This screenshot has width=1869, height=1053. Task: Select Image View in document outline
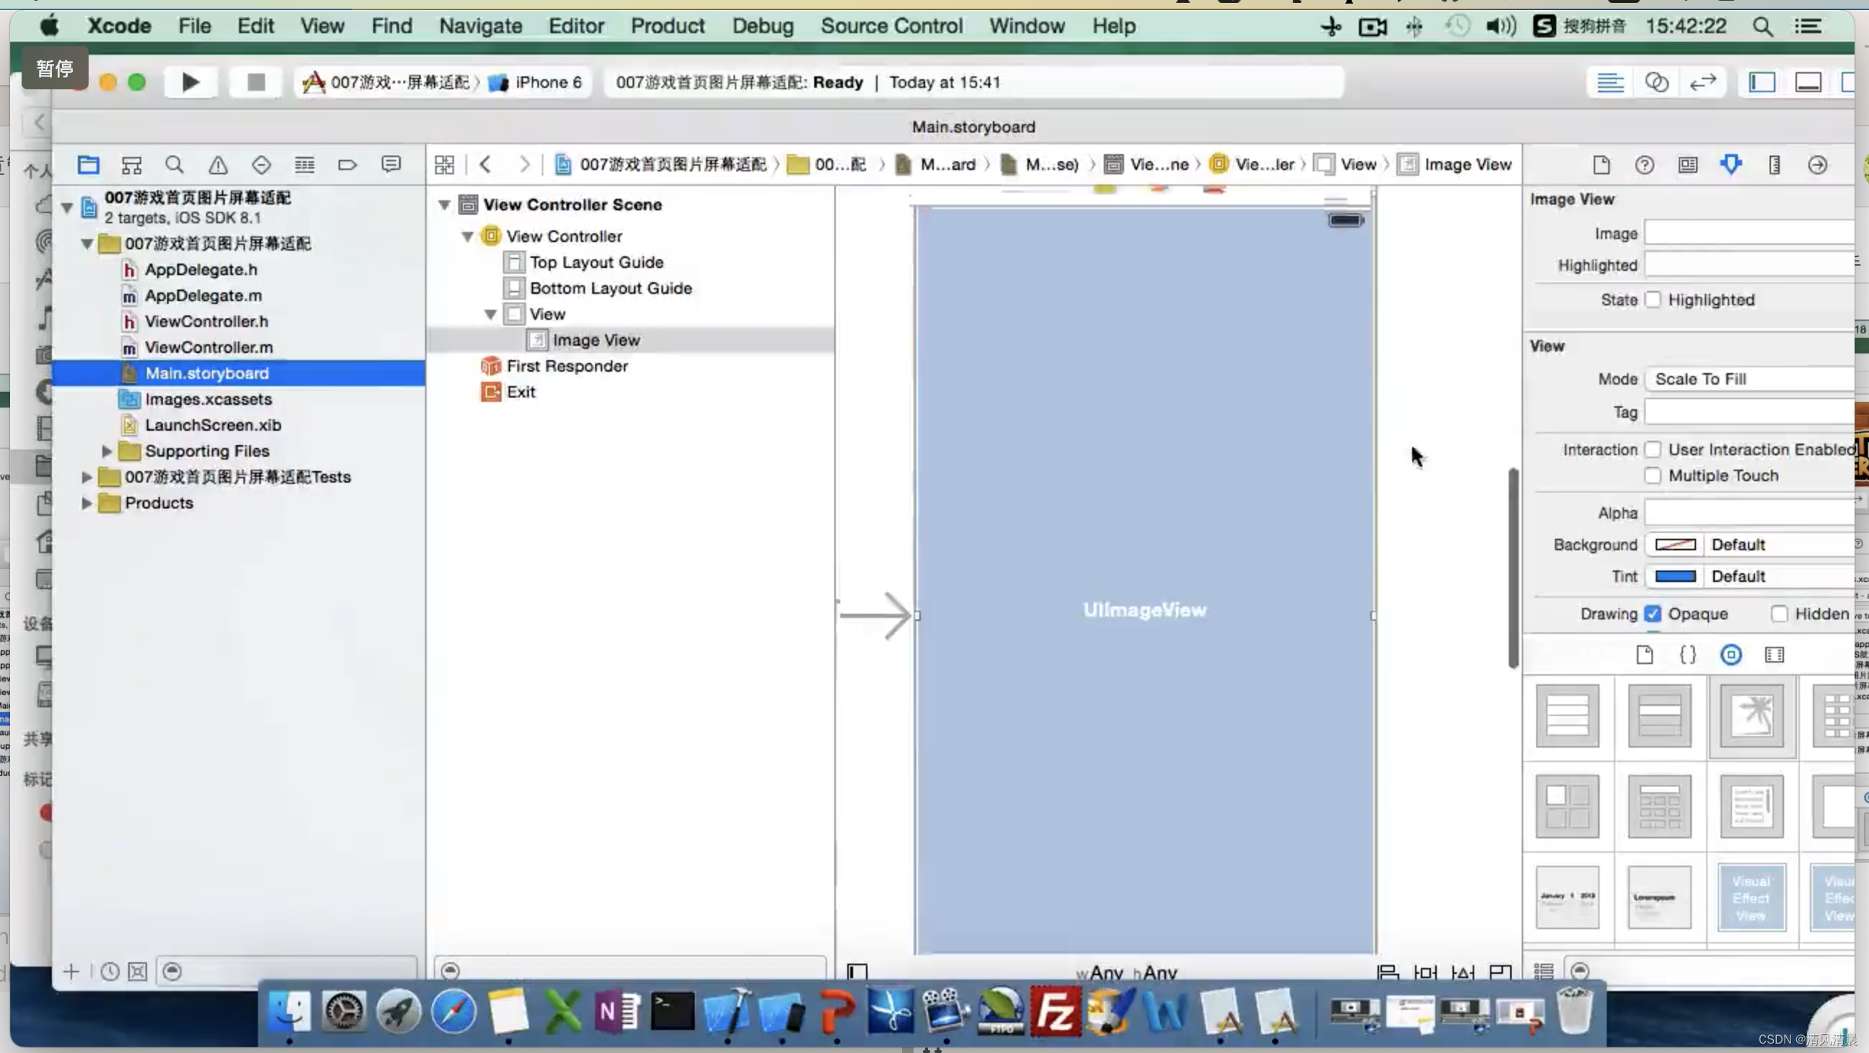coord(596,340)
